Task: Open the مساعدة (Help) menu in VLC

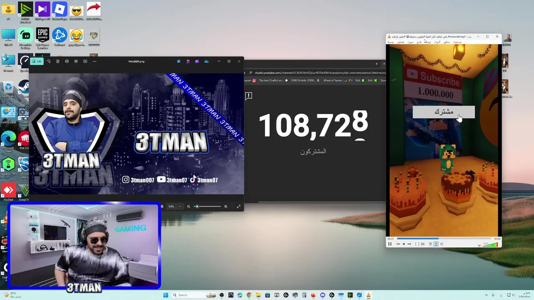Action: pos(458,42)
